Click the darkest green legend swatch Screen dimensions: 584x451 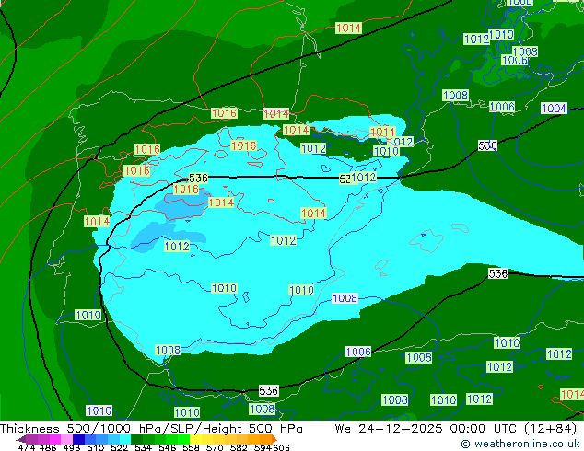pyautogui.click(x=136, y=439)
